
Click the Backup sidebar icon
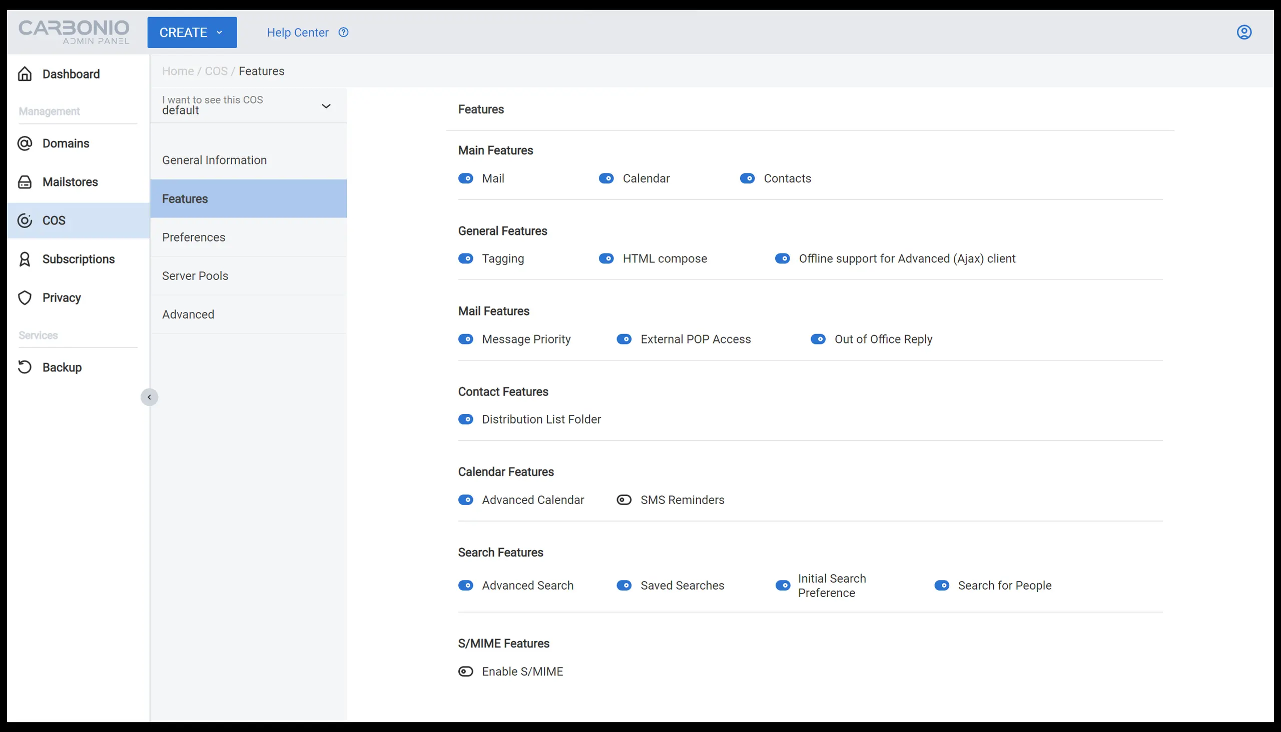pos(25,366)
